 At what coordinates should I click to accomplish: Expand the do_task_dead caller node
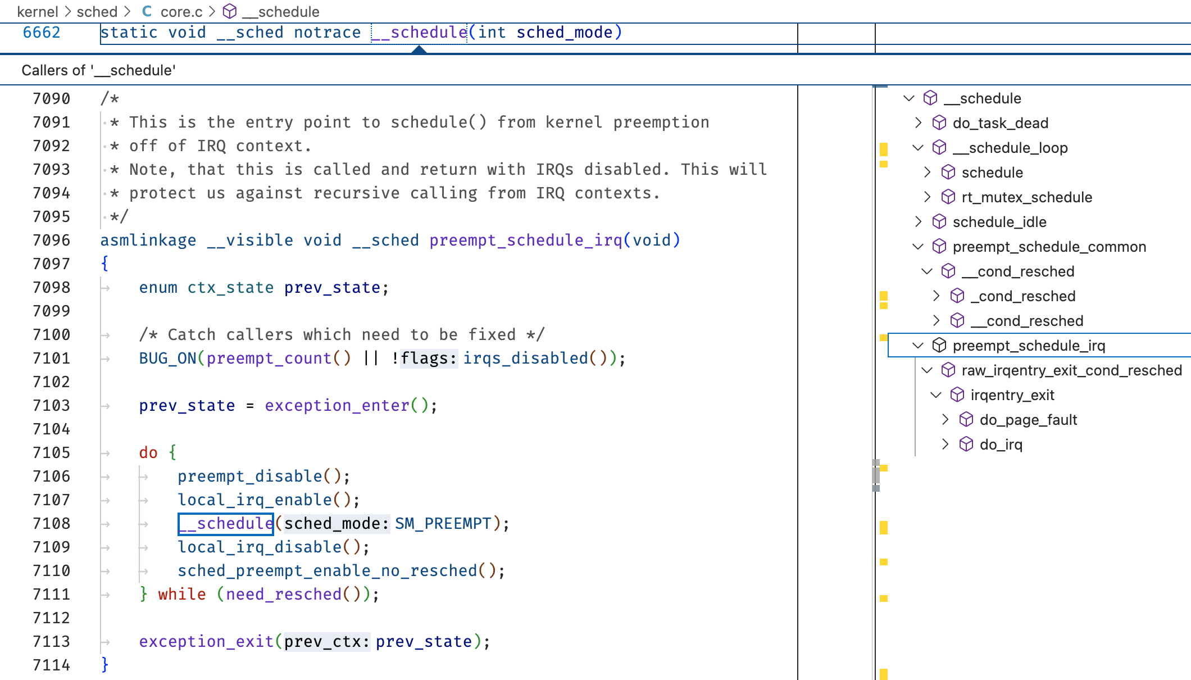(x=918, y=123)
